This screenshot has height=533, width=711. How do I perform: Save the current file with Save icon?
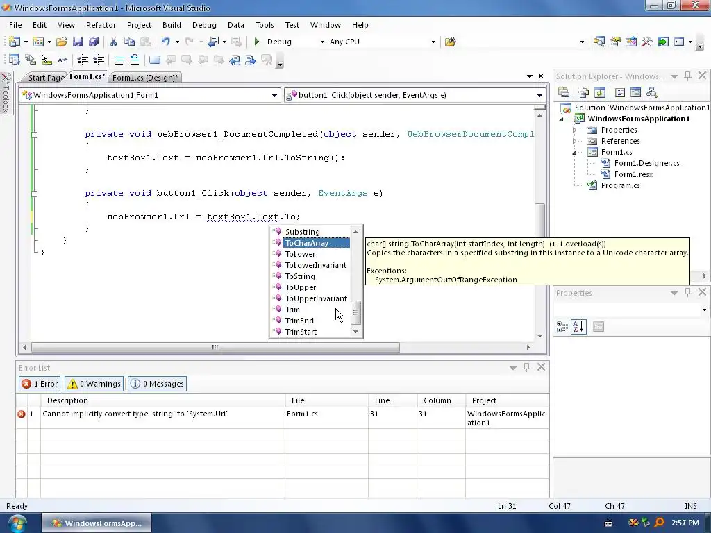[78, 42]
